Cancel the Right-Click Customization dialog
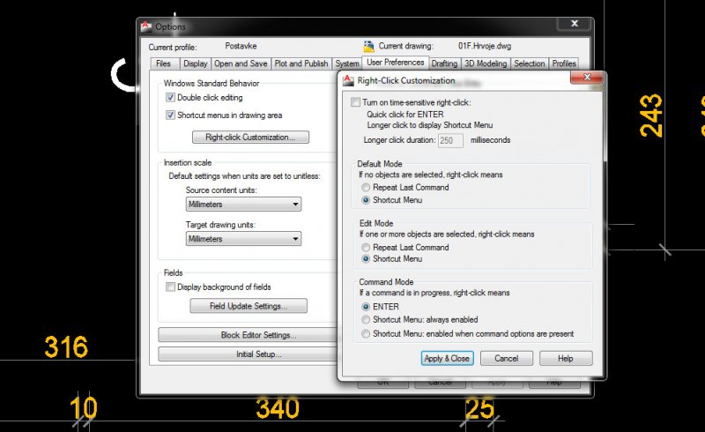 click(x=506, y=358)
